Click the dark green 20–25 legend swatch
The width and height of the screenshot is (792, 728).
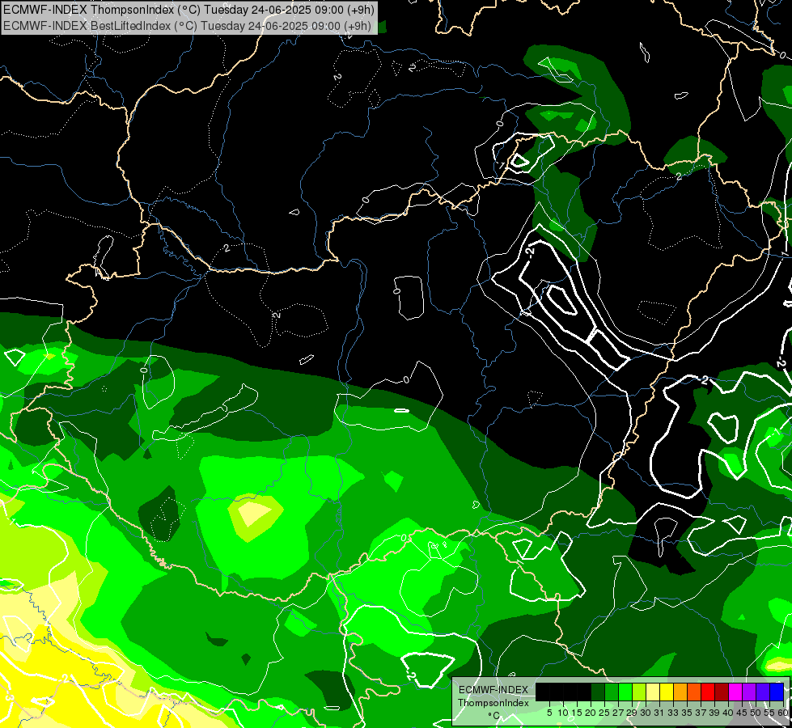tap(598, 692)
